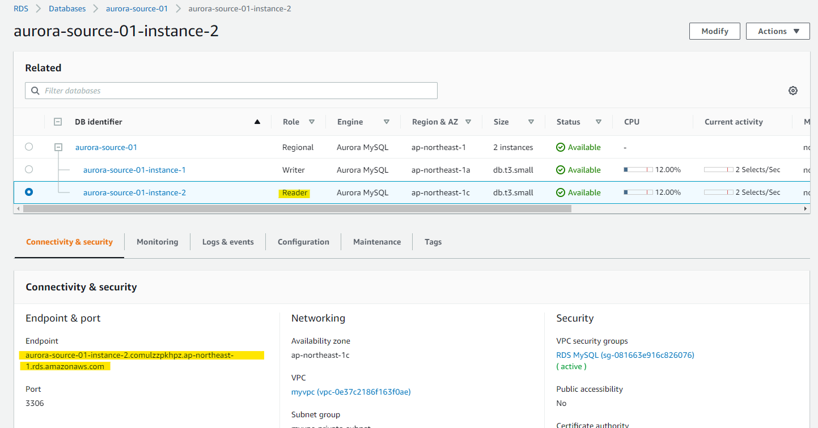The image size is (818, 428).
Task: Go to Databases breadcrumb link
Action: click(x=67, y=8)
